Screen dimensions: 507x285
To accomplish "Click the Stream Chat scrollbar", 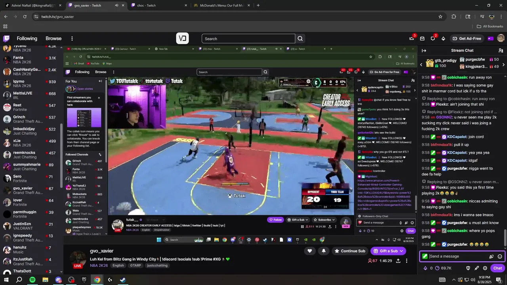I will point(505,237).
